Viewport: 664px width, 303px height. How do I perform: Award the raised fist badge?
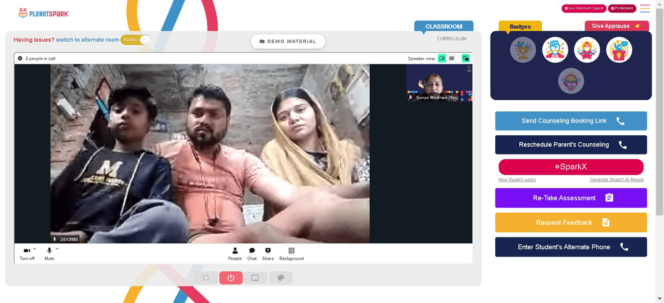tap(555, 50)
